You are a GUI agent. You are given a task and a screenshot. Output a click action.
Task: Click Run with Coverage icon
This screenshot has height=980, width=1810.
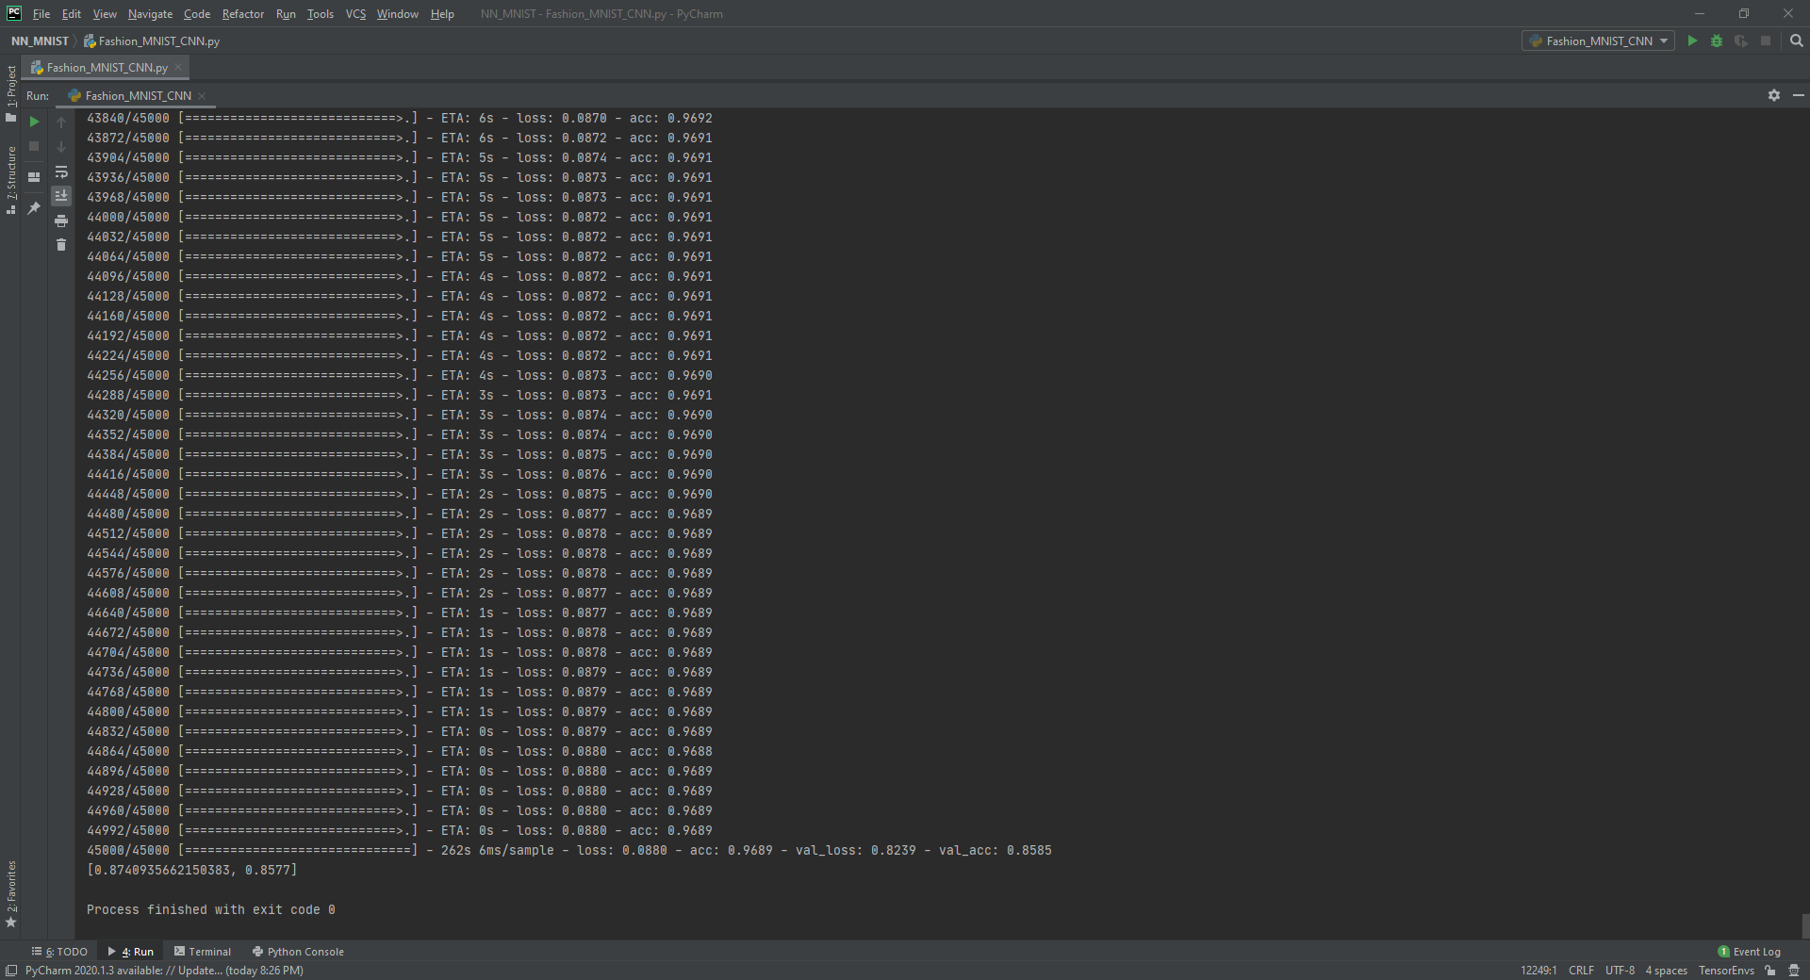click(x=1741, y=41)
